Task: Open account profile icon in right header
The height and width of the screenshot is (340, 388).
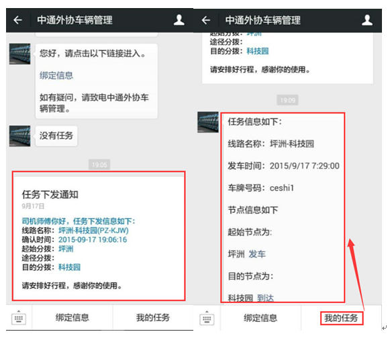Action: pyautogui.click(x=367, y=20)
